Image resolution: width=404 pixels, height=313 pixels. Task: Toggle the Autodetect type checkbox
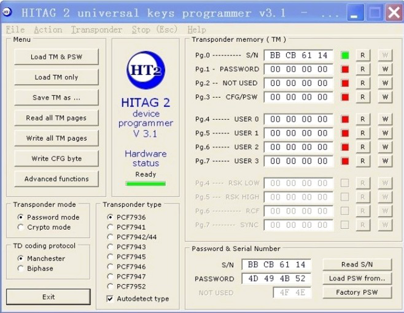click(x=110, y=298)
